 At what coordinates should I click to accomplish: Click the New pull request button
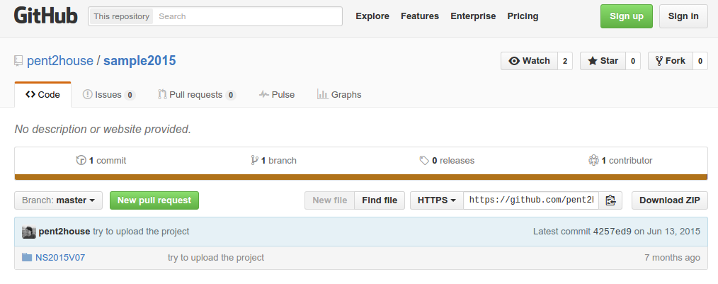click(x=154, y=200)
